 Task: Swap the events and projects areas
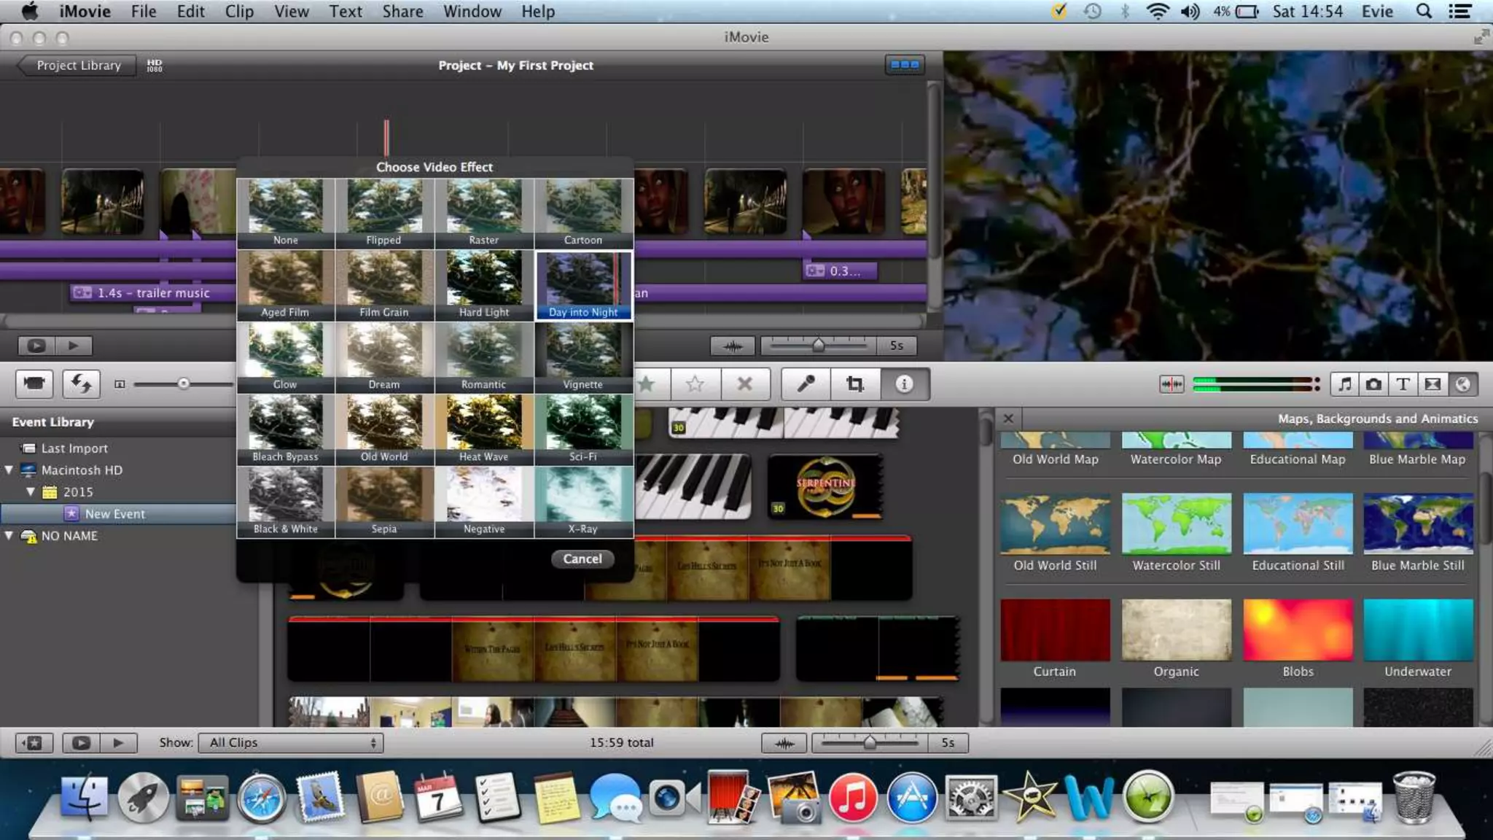point(81,384)
